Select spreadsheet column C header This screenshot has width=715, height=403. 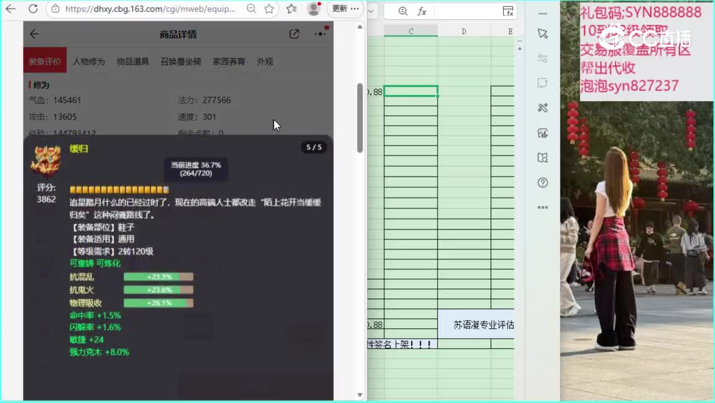pos(411,32)
